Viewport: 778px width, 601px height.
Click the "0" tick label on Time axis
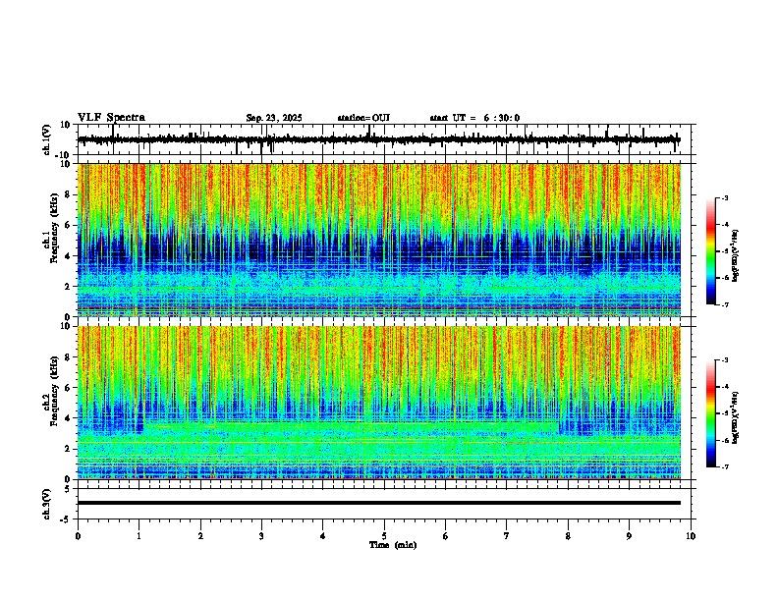coord(78,536)
